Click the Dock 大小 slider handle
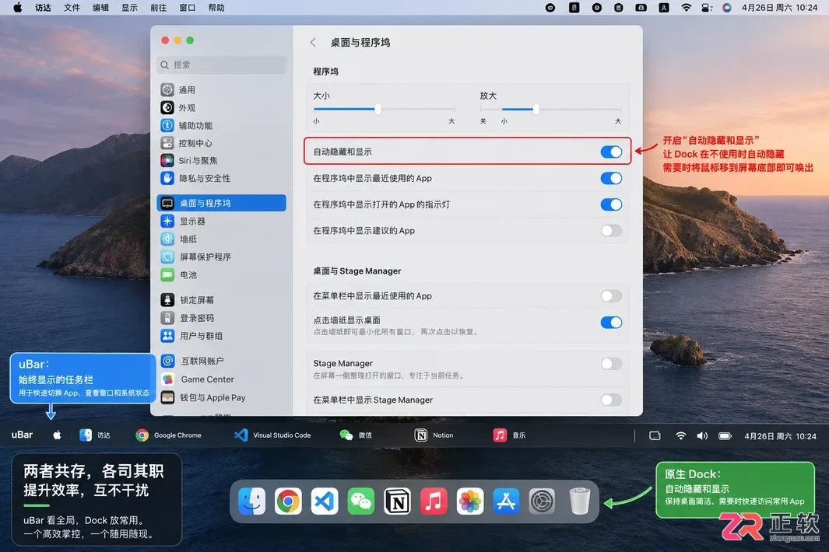 tap(378, 110)
